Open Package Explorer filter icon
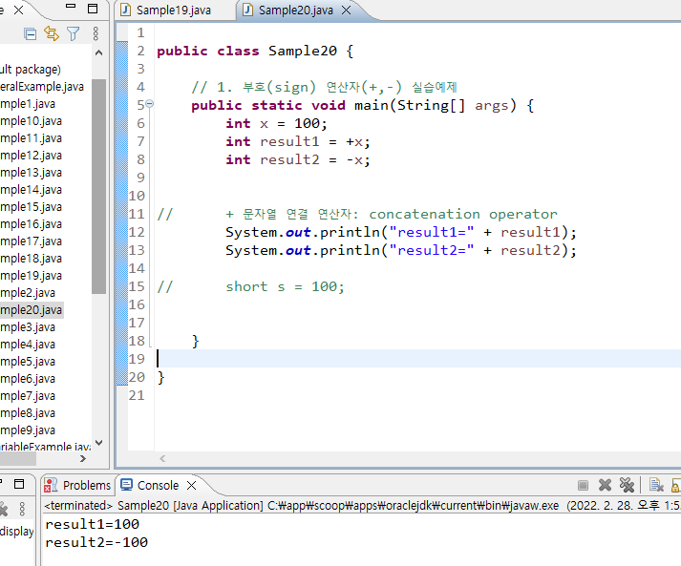Image resolution: width=681 pixels, height=566 pixels. coord(73,33)
